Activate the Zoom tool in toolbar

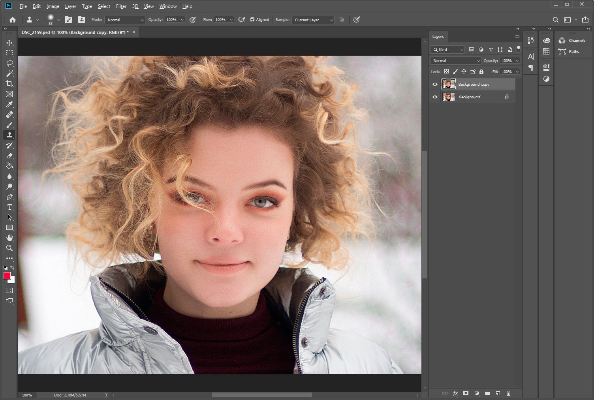[x=9, y=248]
